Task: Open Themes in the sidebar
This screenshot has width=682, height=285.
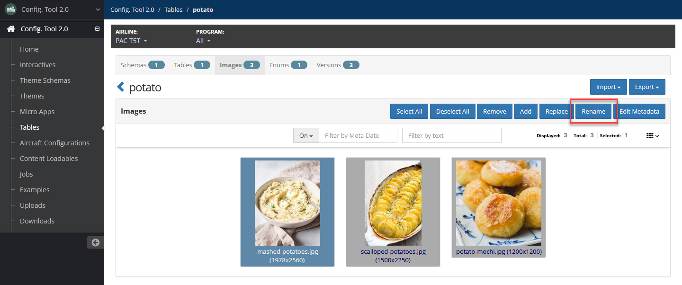Action: [x=32, y=96]
